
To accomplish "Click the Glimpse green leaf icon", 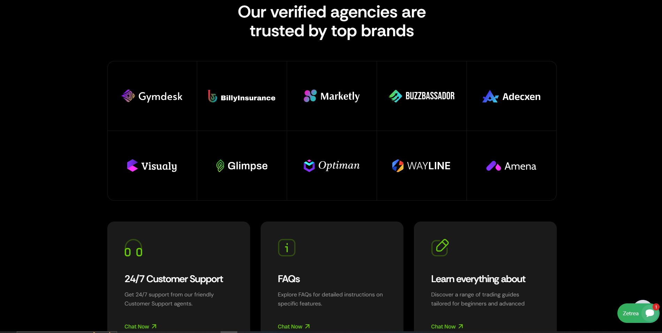I will [220, 166].
